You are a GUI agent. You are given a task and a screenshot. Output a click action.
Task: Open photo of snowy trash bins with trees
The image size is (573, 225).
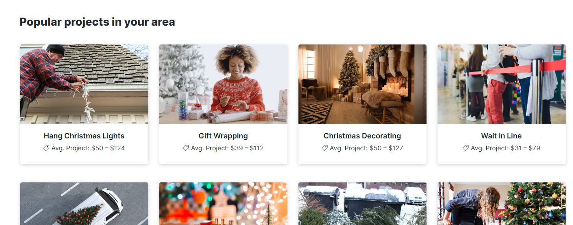pos(362,204)
